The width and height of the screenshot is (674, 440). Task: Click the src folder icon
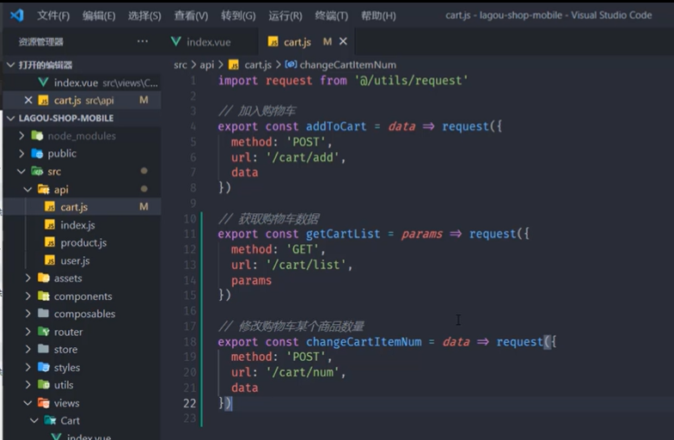[x=38, y=172]
